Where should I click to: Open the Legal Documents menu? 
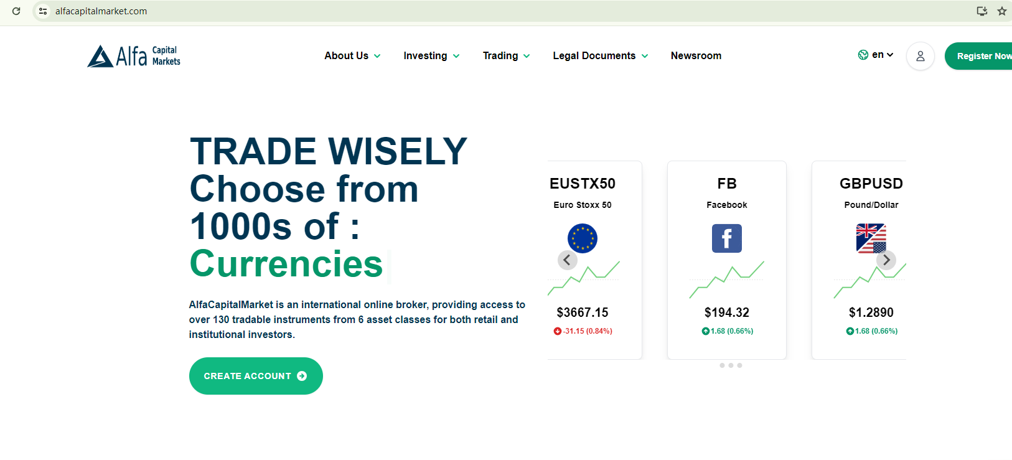(600, 56)
